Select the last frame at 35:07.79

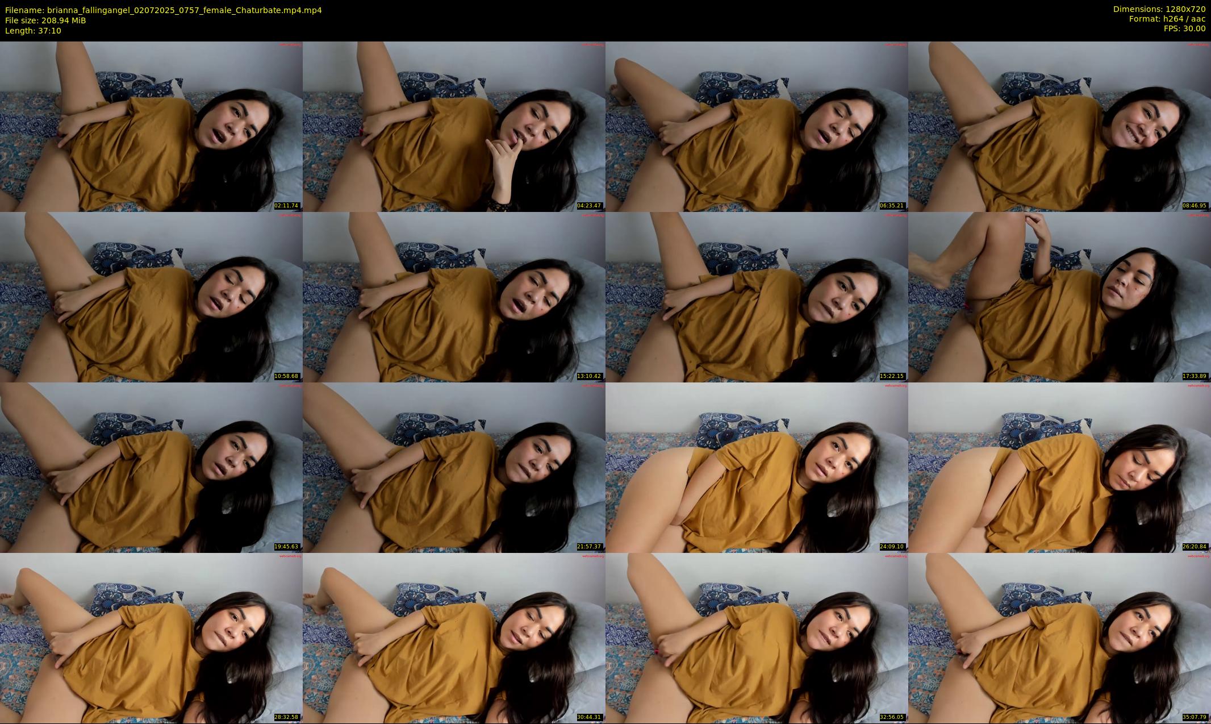[x=1059, y=638]
